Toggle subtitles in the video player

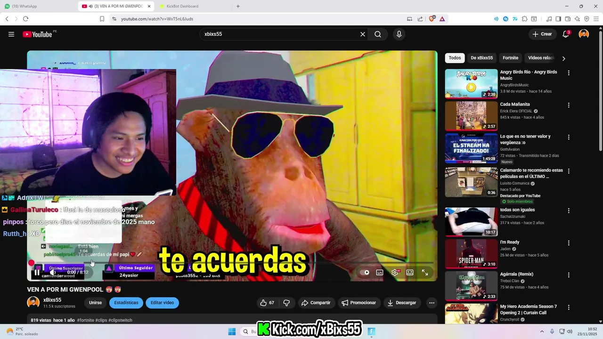380,272
